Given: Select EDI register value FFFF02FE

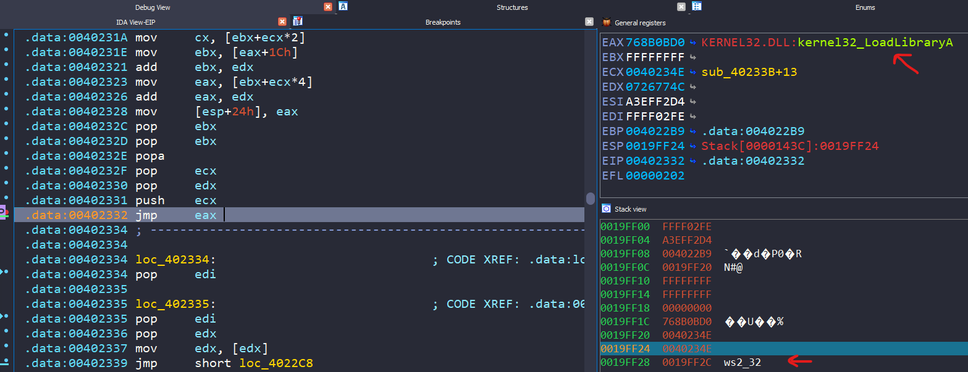Looking at the screenshot, I should [655, 117].
